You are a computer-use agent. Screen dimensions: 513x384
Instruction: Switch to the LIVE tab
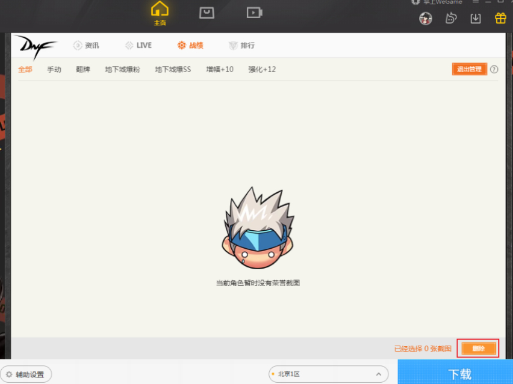click(x=138, y=46)
